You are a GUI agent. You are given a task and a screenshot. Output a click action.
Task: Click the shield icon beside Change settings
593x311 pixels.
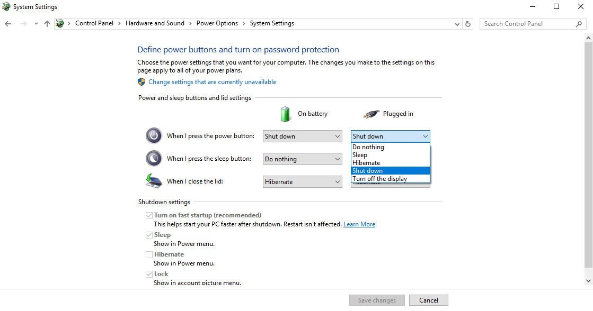click(x=141, y=82)
